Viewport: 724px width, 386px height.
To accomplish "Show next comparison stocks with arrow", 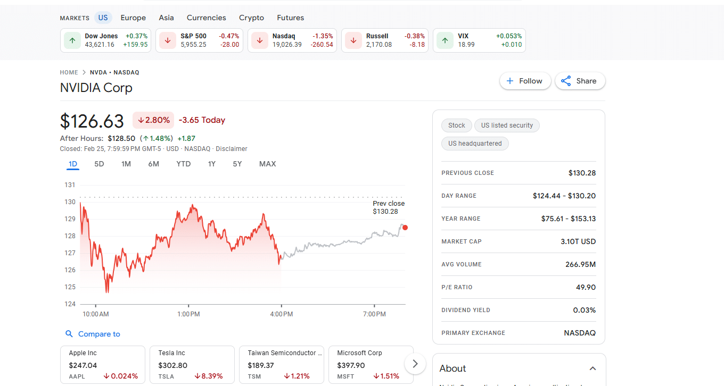I will [415, 364].
